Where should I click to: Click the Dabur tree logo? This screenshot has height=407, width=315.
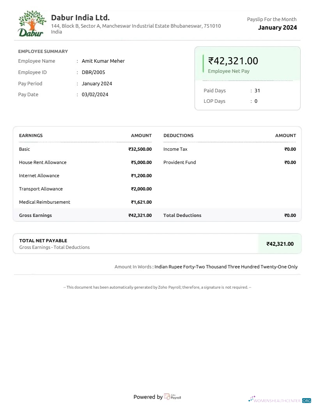coord(32,23)
